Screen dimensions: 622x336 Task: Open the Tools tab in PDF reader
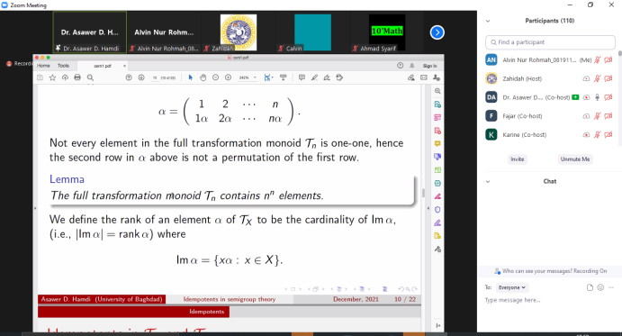(63, 66)
